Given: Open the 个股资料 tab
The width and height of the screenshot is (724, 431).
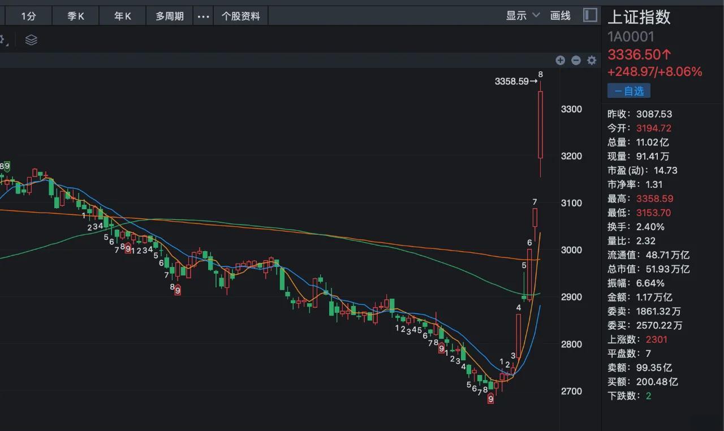Looking at the screenshot, I should [x=241, y=16].
